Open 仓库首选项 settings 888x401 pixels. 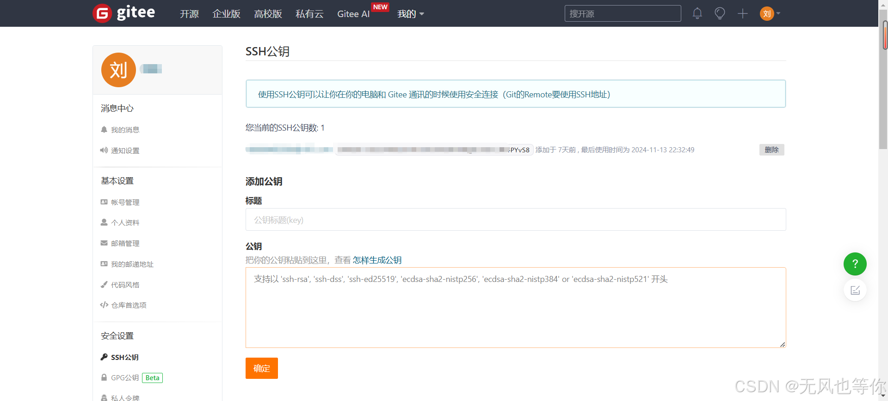(129, 305)
